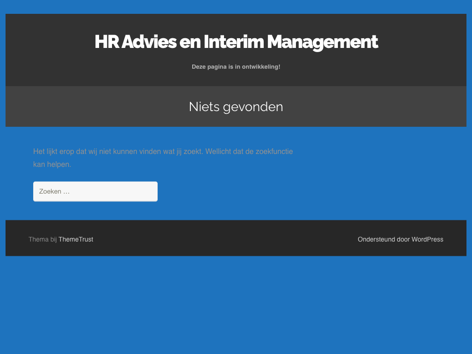The height and width of the screenshot is (354, 472).
Task: Click the Het lijkt erop paragraph's first line
Action: pyautogui.click(x=163, y=151)
